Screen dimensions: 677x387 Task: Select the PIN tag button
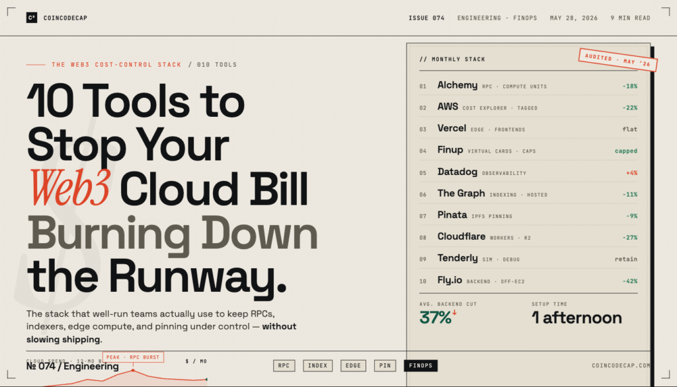coord(385,365)
